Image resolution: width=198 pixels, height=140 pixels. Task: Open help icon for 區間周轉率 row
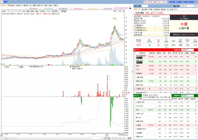coord(149,35)
